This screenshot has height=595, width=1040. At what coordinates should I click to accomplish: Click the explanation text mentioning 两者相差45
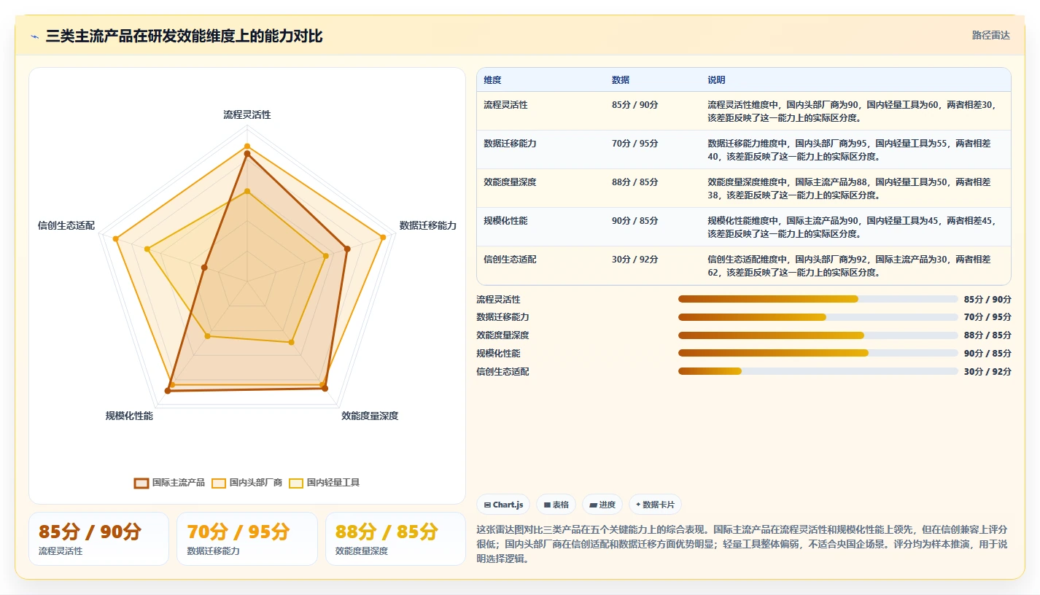[x=851, y=227]
